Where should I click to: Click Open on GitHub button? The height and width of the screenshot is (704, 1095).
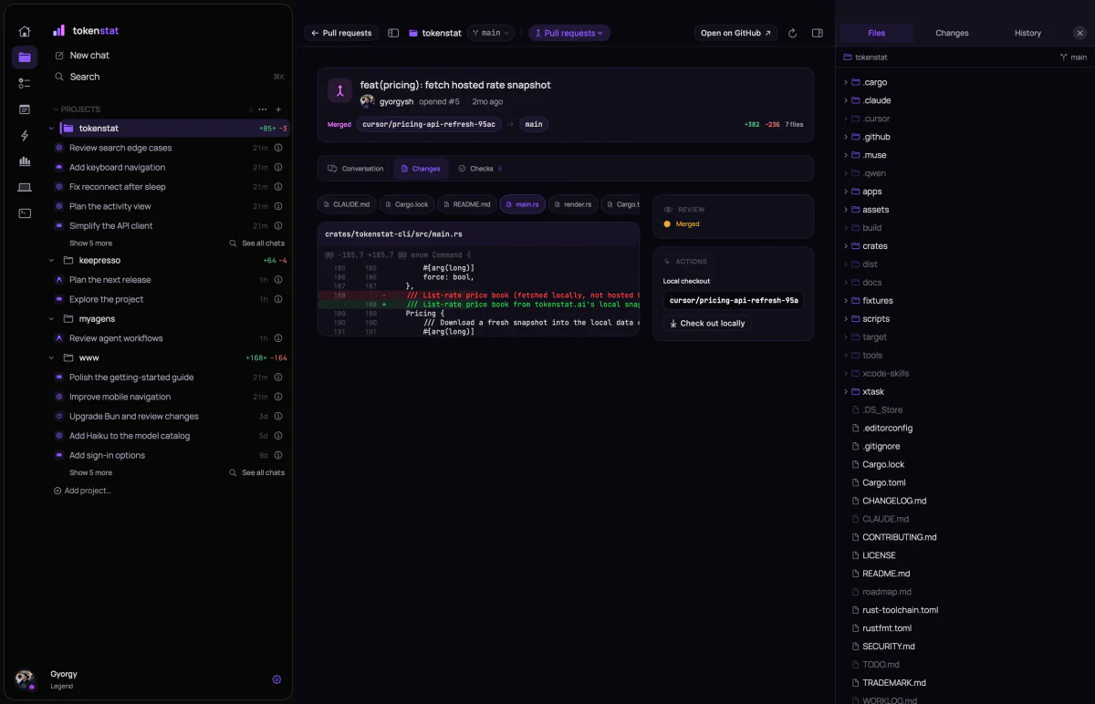[x=735, y=33]
